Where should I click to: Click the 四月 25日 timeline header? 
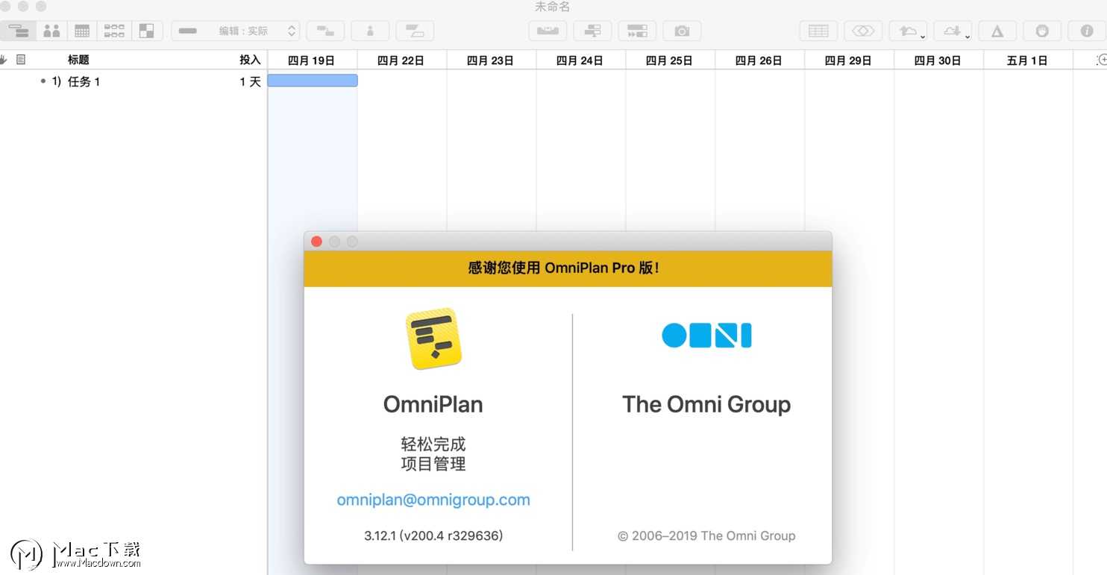[671, 60]
